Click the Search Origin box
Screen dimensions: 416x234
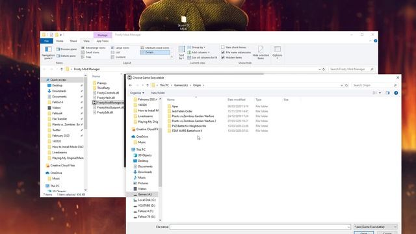coord(374,85)
